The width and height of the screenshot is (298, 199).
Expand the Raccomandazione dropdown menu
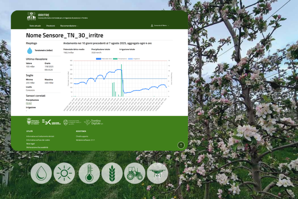69,26
